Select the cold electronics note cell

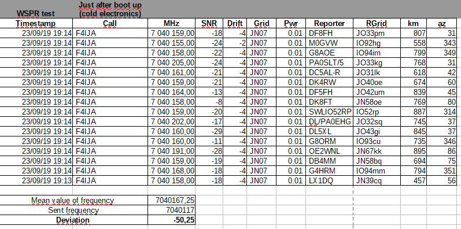pos(110,9)
